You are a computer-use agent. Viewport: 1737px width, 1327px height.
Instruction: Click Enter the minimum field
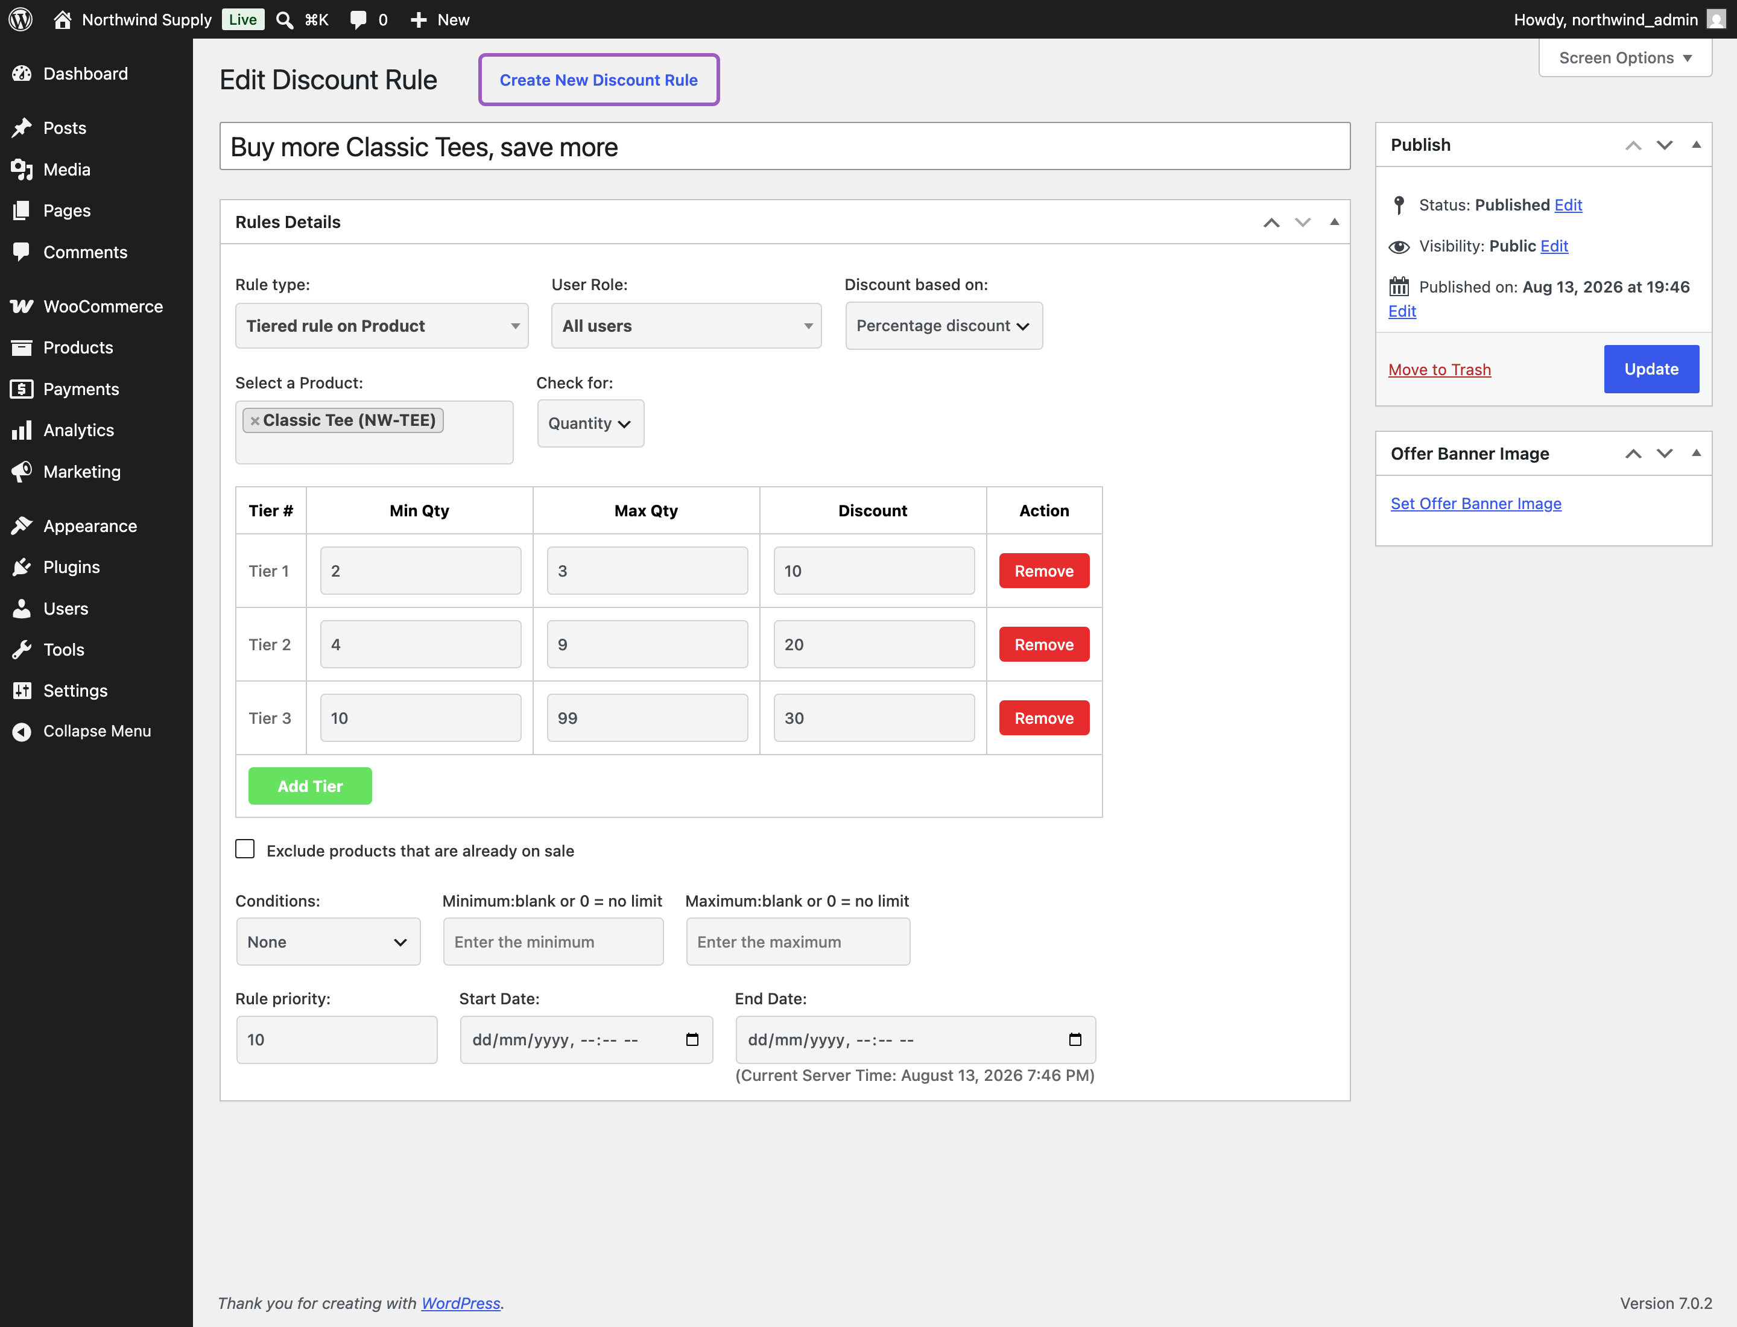point(553,942)
